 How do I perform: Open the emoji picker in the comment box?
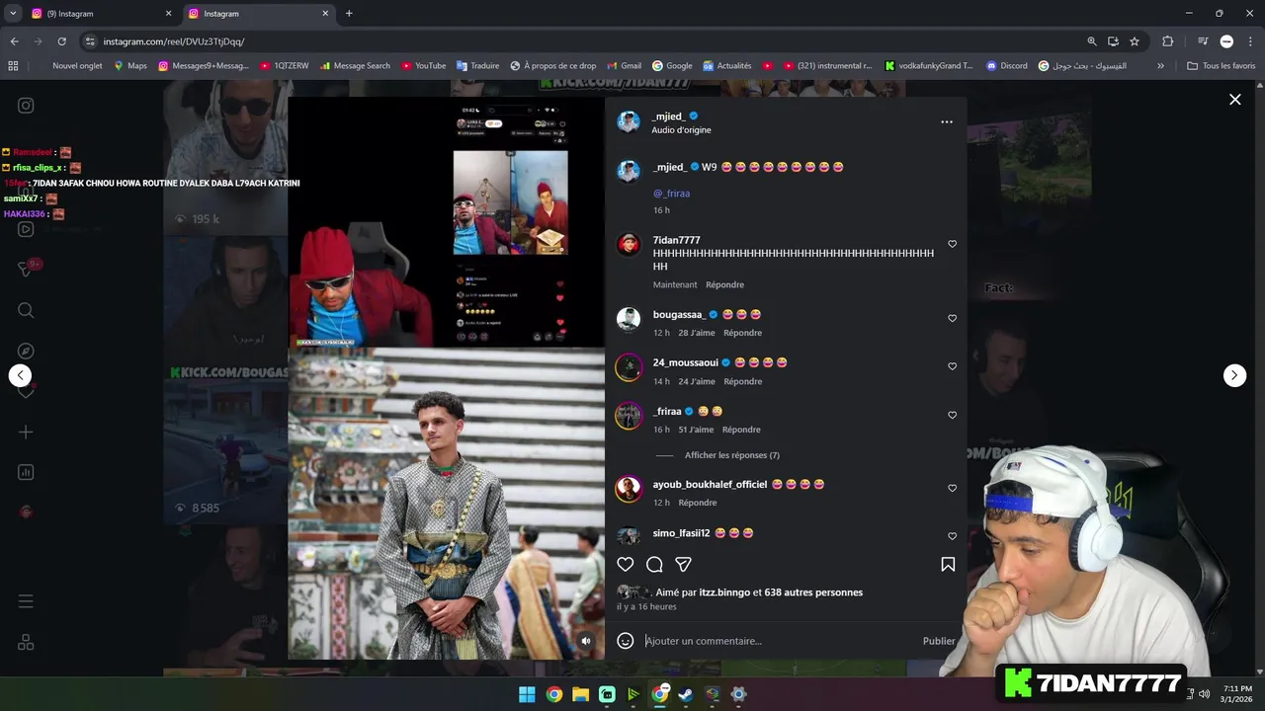tap(625, 641)
